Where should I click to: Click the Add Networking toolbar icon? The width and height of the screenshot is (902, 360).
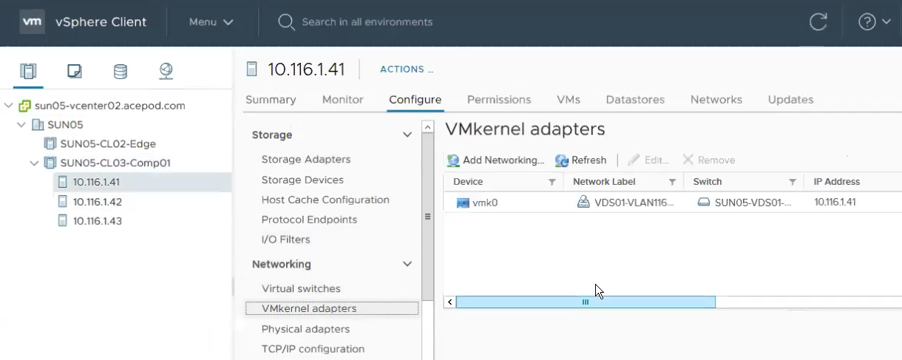[453, 160]
